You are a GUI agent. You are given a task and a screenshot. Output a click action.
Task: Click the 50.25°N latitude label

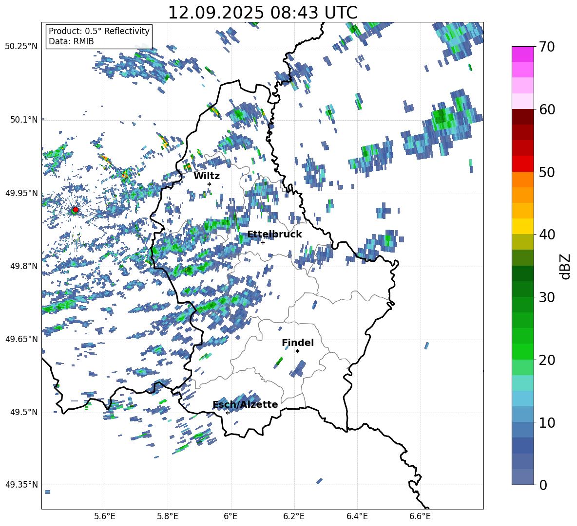coord(21,47)
